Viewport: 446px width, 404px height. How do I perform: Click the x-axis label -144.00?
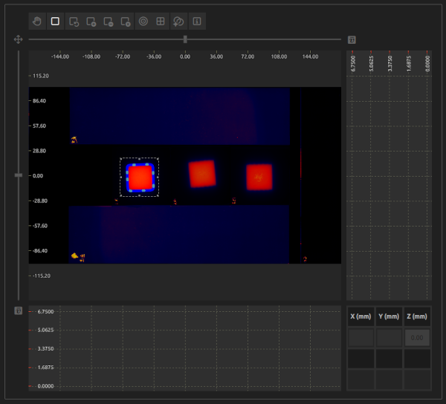coord(60,57)
